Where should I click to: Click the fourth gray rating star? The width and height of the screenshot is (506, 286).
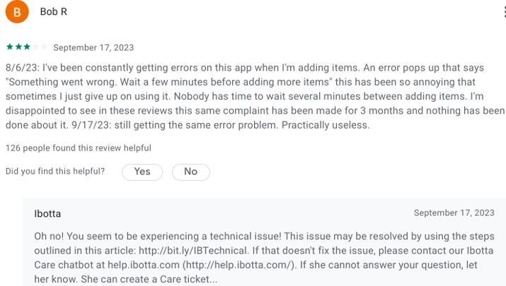pos(35,47)
